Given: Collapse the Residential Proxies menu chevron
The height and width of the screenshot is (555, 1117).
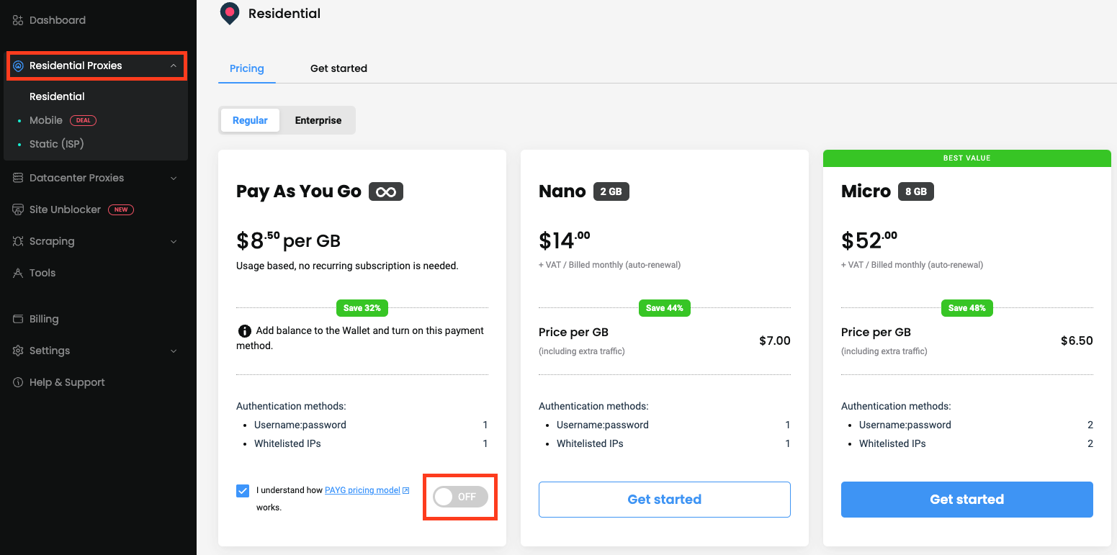Looking at the screenshot, I should click(173, 66).
